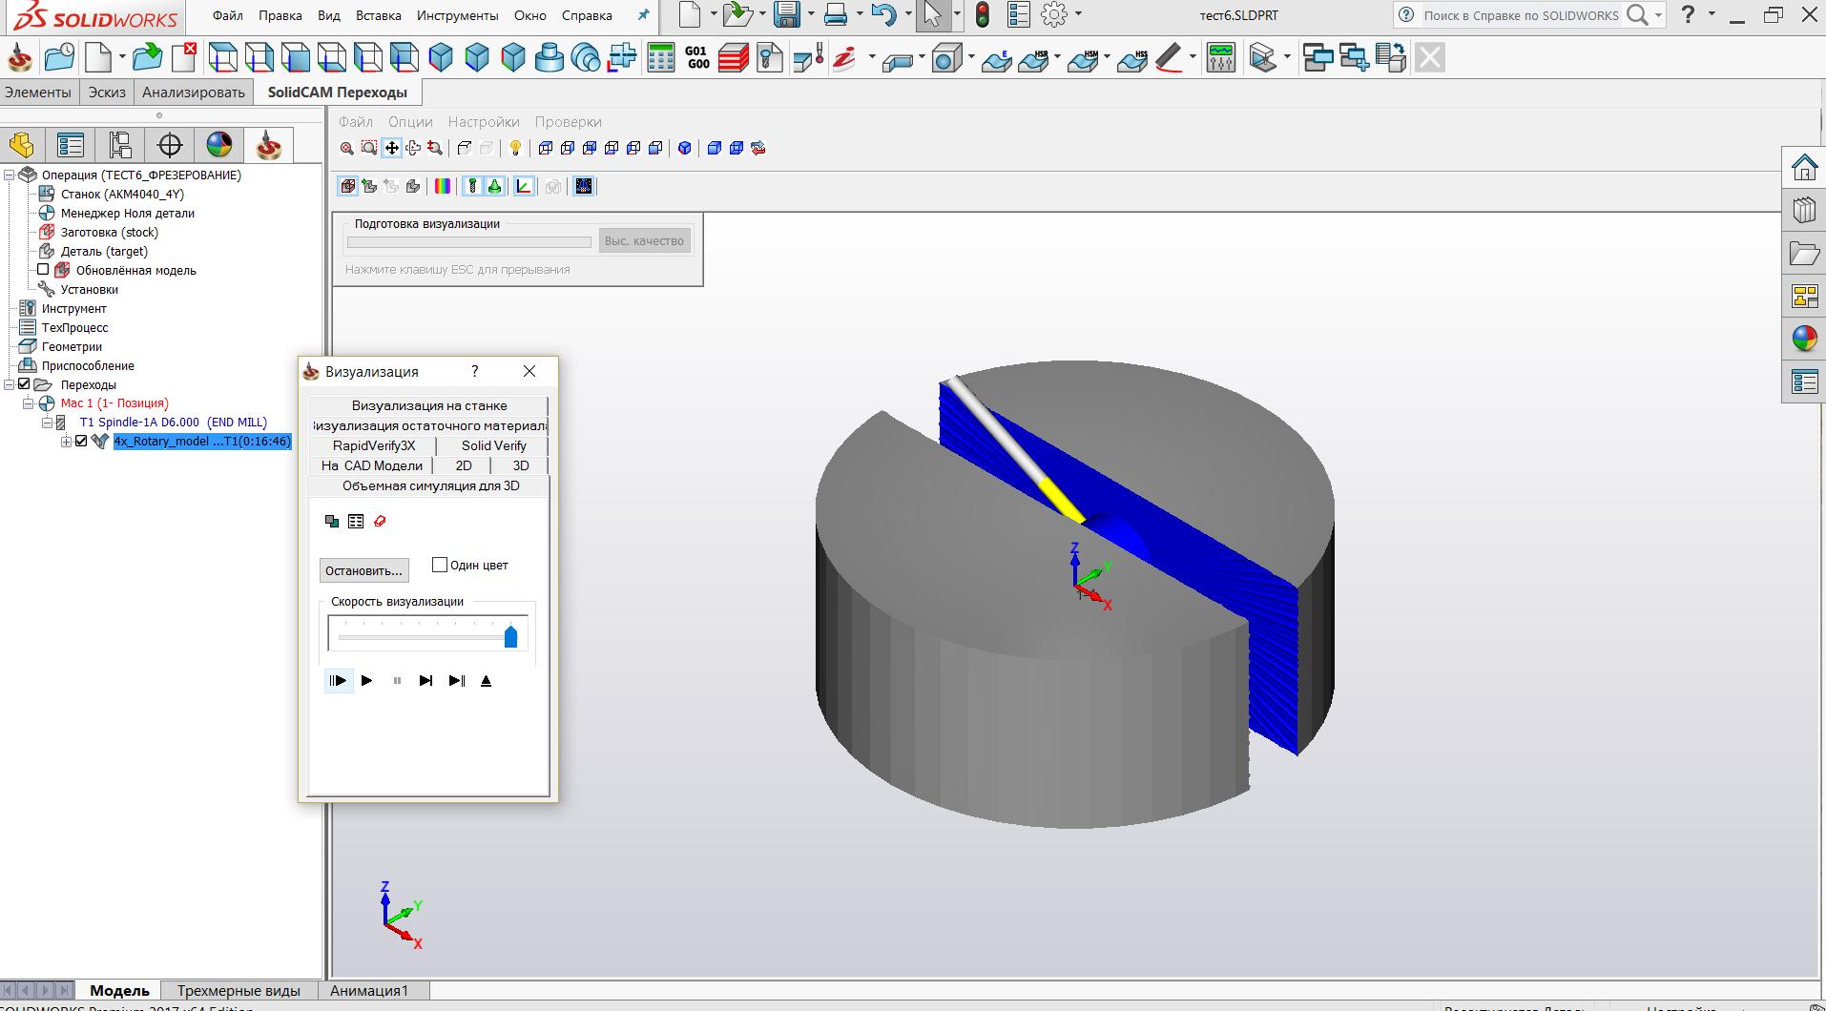Click the eject playback button
The height and width of the screenshot is (1011, 1826).
pyautogui.click(x=486, y=680)
